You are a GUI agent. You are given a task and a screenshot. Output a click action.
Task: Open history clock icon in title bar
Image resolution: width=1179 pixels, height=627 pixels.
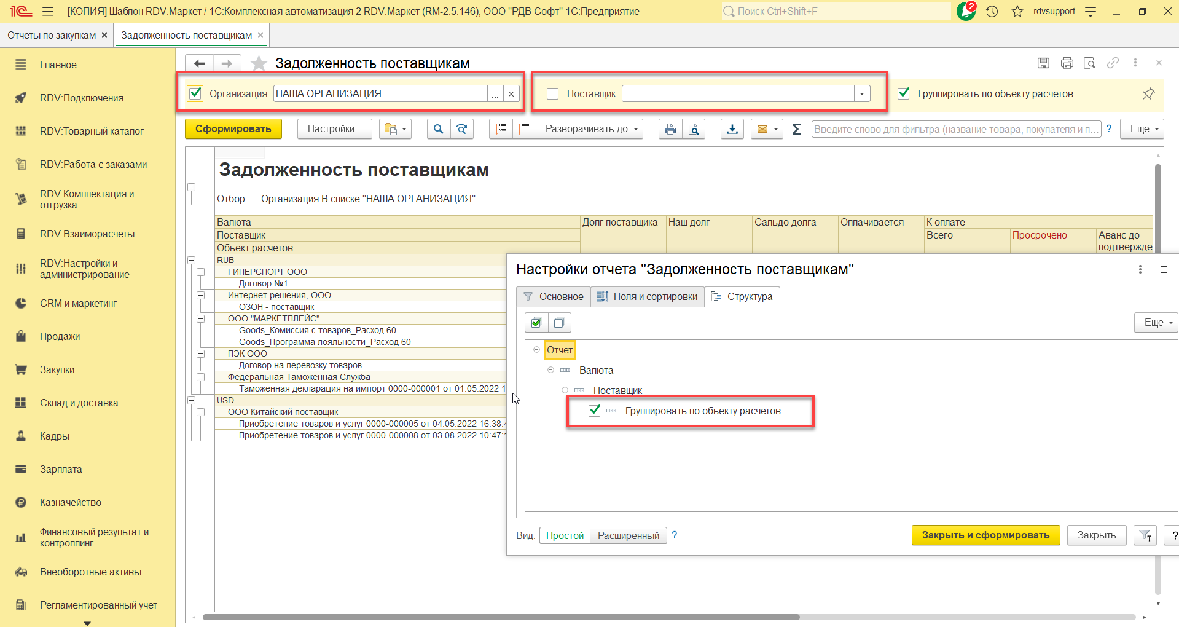[x=992, y=11]
